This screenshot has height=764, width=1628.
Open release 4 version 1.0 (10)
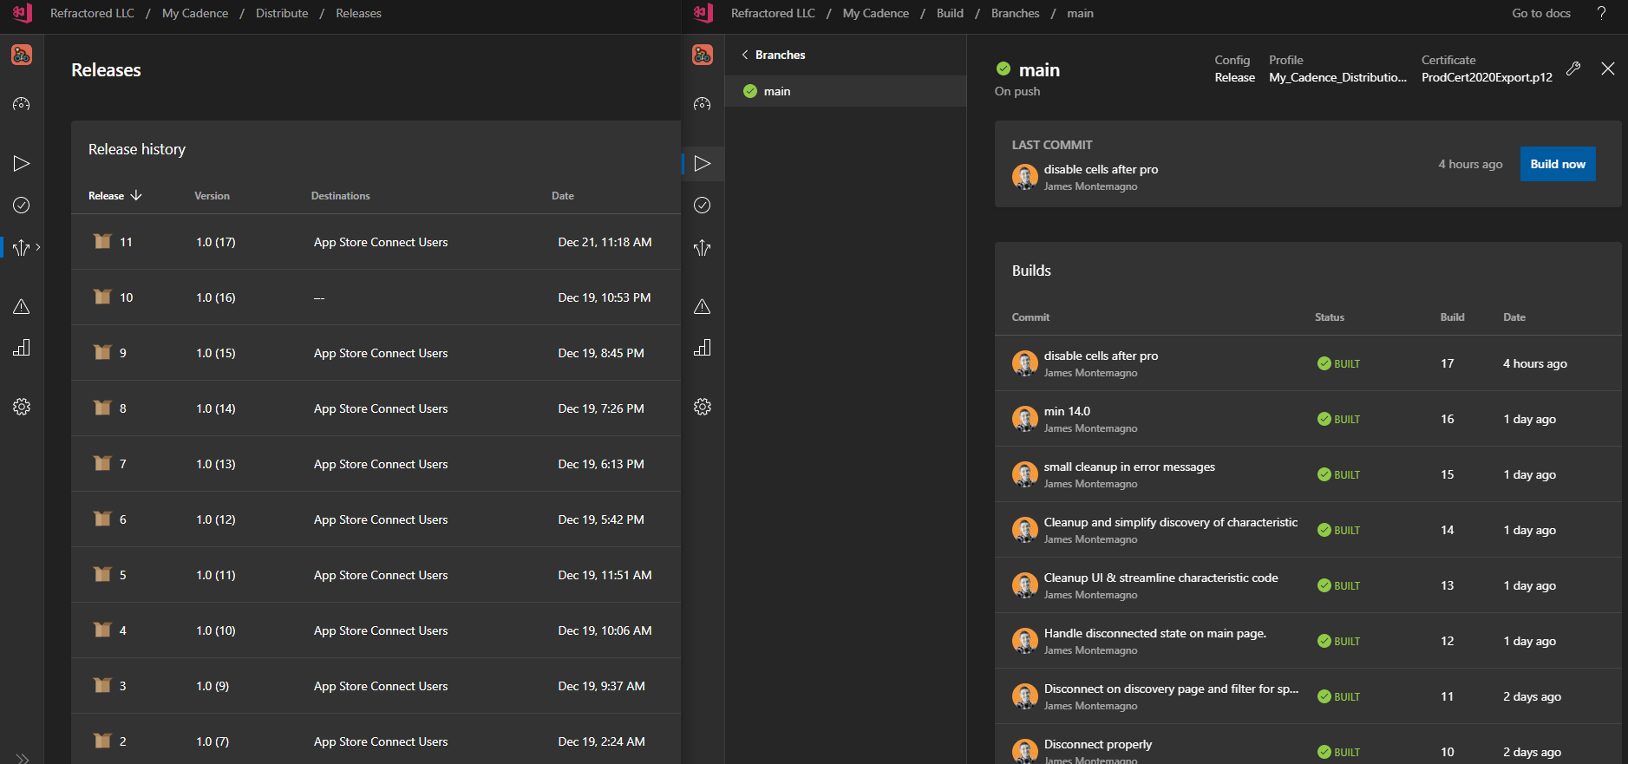[376, 630]
